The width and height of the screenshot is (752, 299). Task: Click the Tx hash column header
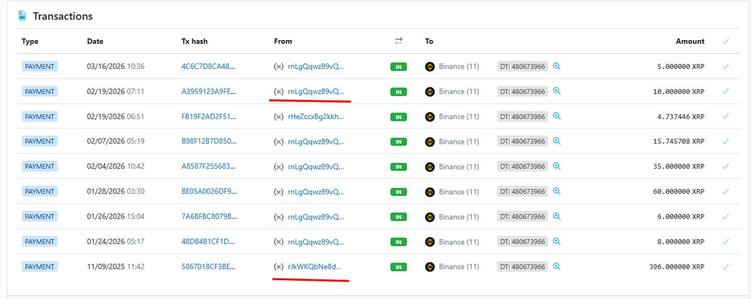194,41
